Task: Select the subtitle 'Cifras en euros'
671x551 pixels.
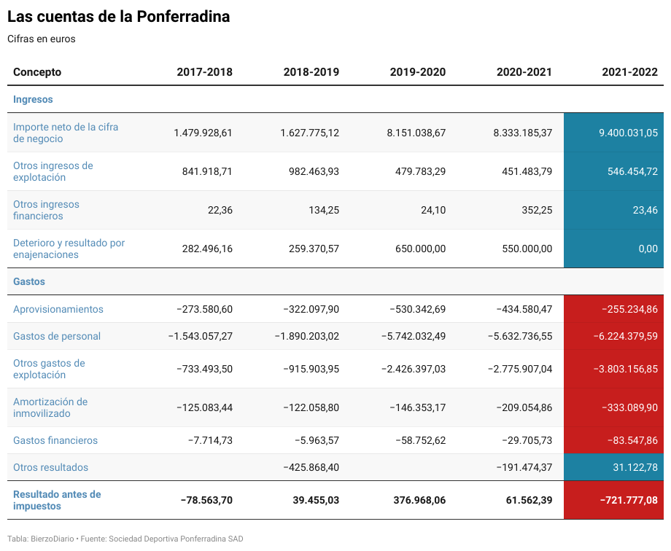Action: point(42,39)
